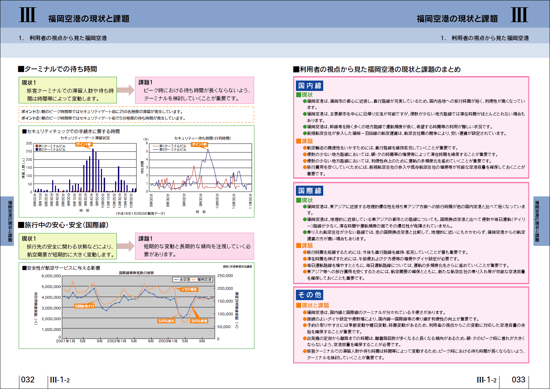Click the vertical side tab on the left page edge

pos(7,221)
